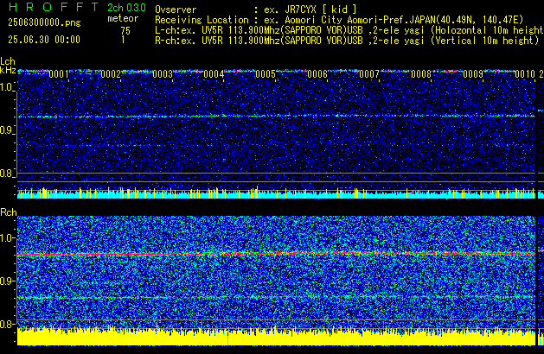Select the 0010 time marker
Image resolution: width=544 pixels, height=354 pixels.
point(525,74)
